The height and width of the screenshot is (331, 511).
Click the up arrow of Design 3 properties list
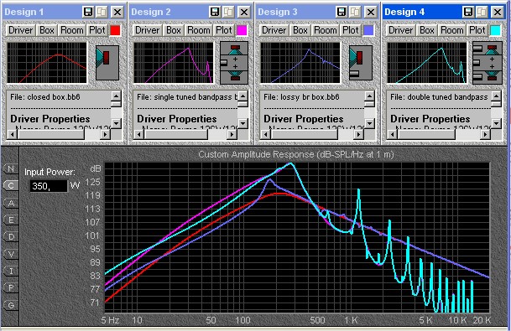369,96
